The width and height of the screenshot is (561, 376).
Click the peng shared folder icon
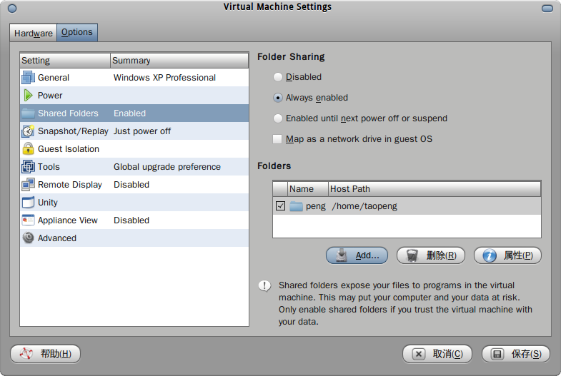[x=296, y=206]
